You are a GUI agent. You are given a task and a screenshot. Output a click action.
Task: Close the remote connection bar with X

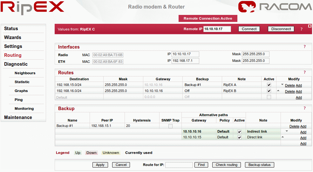310,26
